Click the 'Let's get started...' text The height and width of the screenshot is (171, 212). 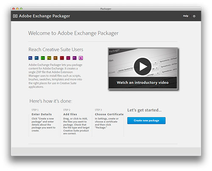coord(144,110)
